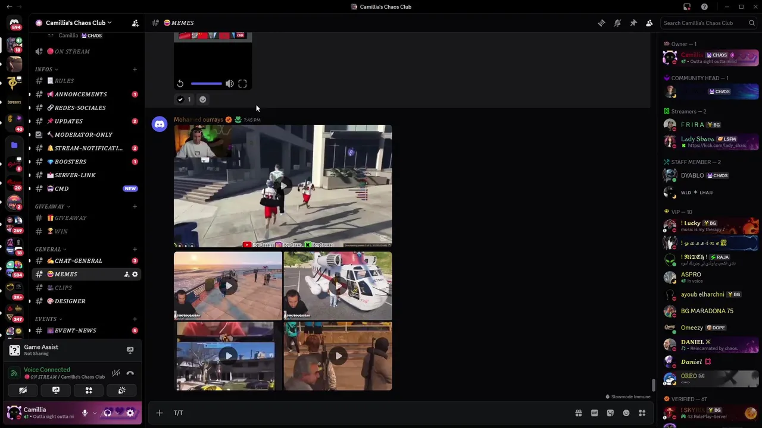Collapse the INFOS category

[x=46, y=70]
